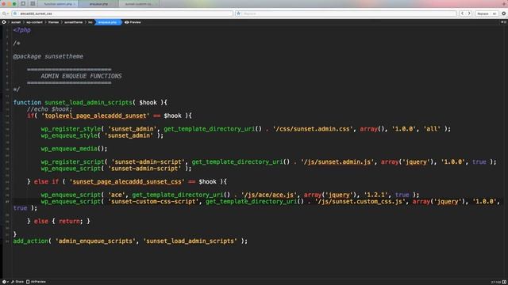Toggle the sidebar panel icon

[x=23, y=4]
